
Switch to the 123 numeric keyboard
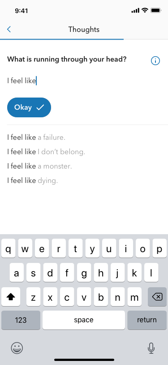click(x=21, y=320)
